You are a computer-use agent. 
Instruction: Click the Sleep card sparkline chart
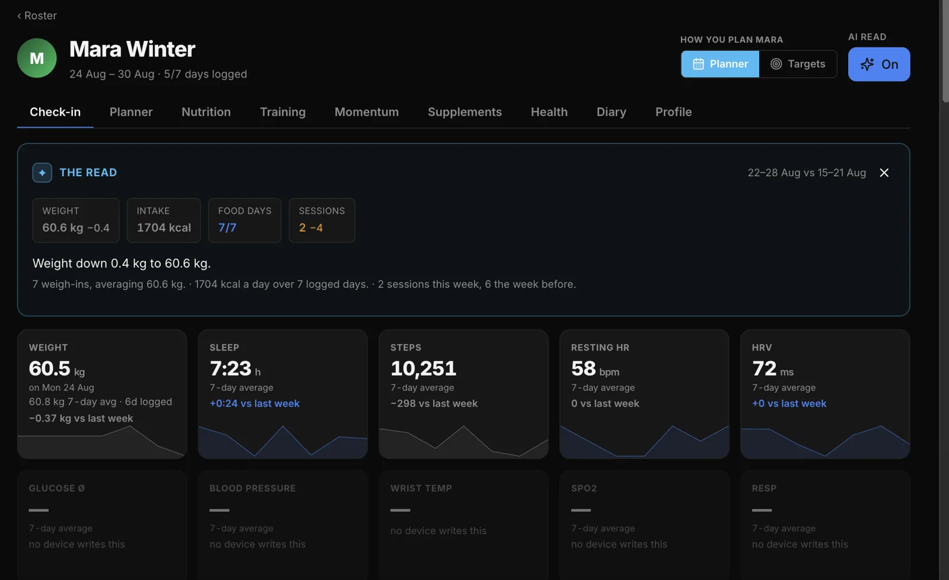tap(283, 442)
